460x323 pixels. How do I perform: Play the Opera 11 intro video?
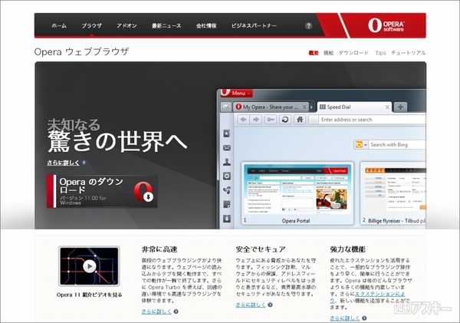90,266
